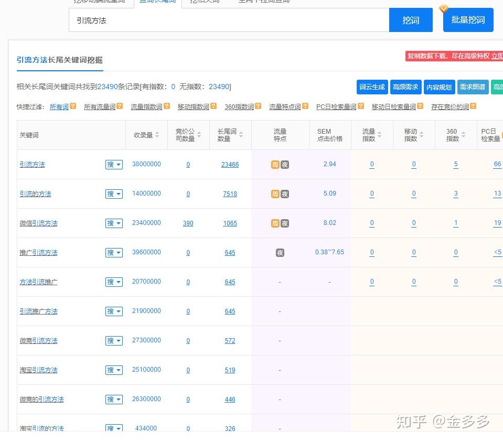Click the 无指数 count 23490
This screenshot has height=442, width=503.
(x=219, y=87)
